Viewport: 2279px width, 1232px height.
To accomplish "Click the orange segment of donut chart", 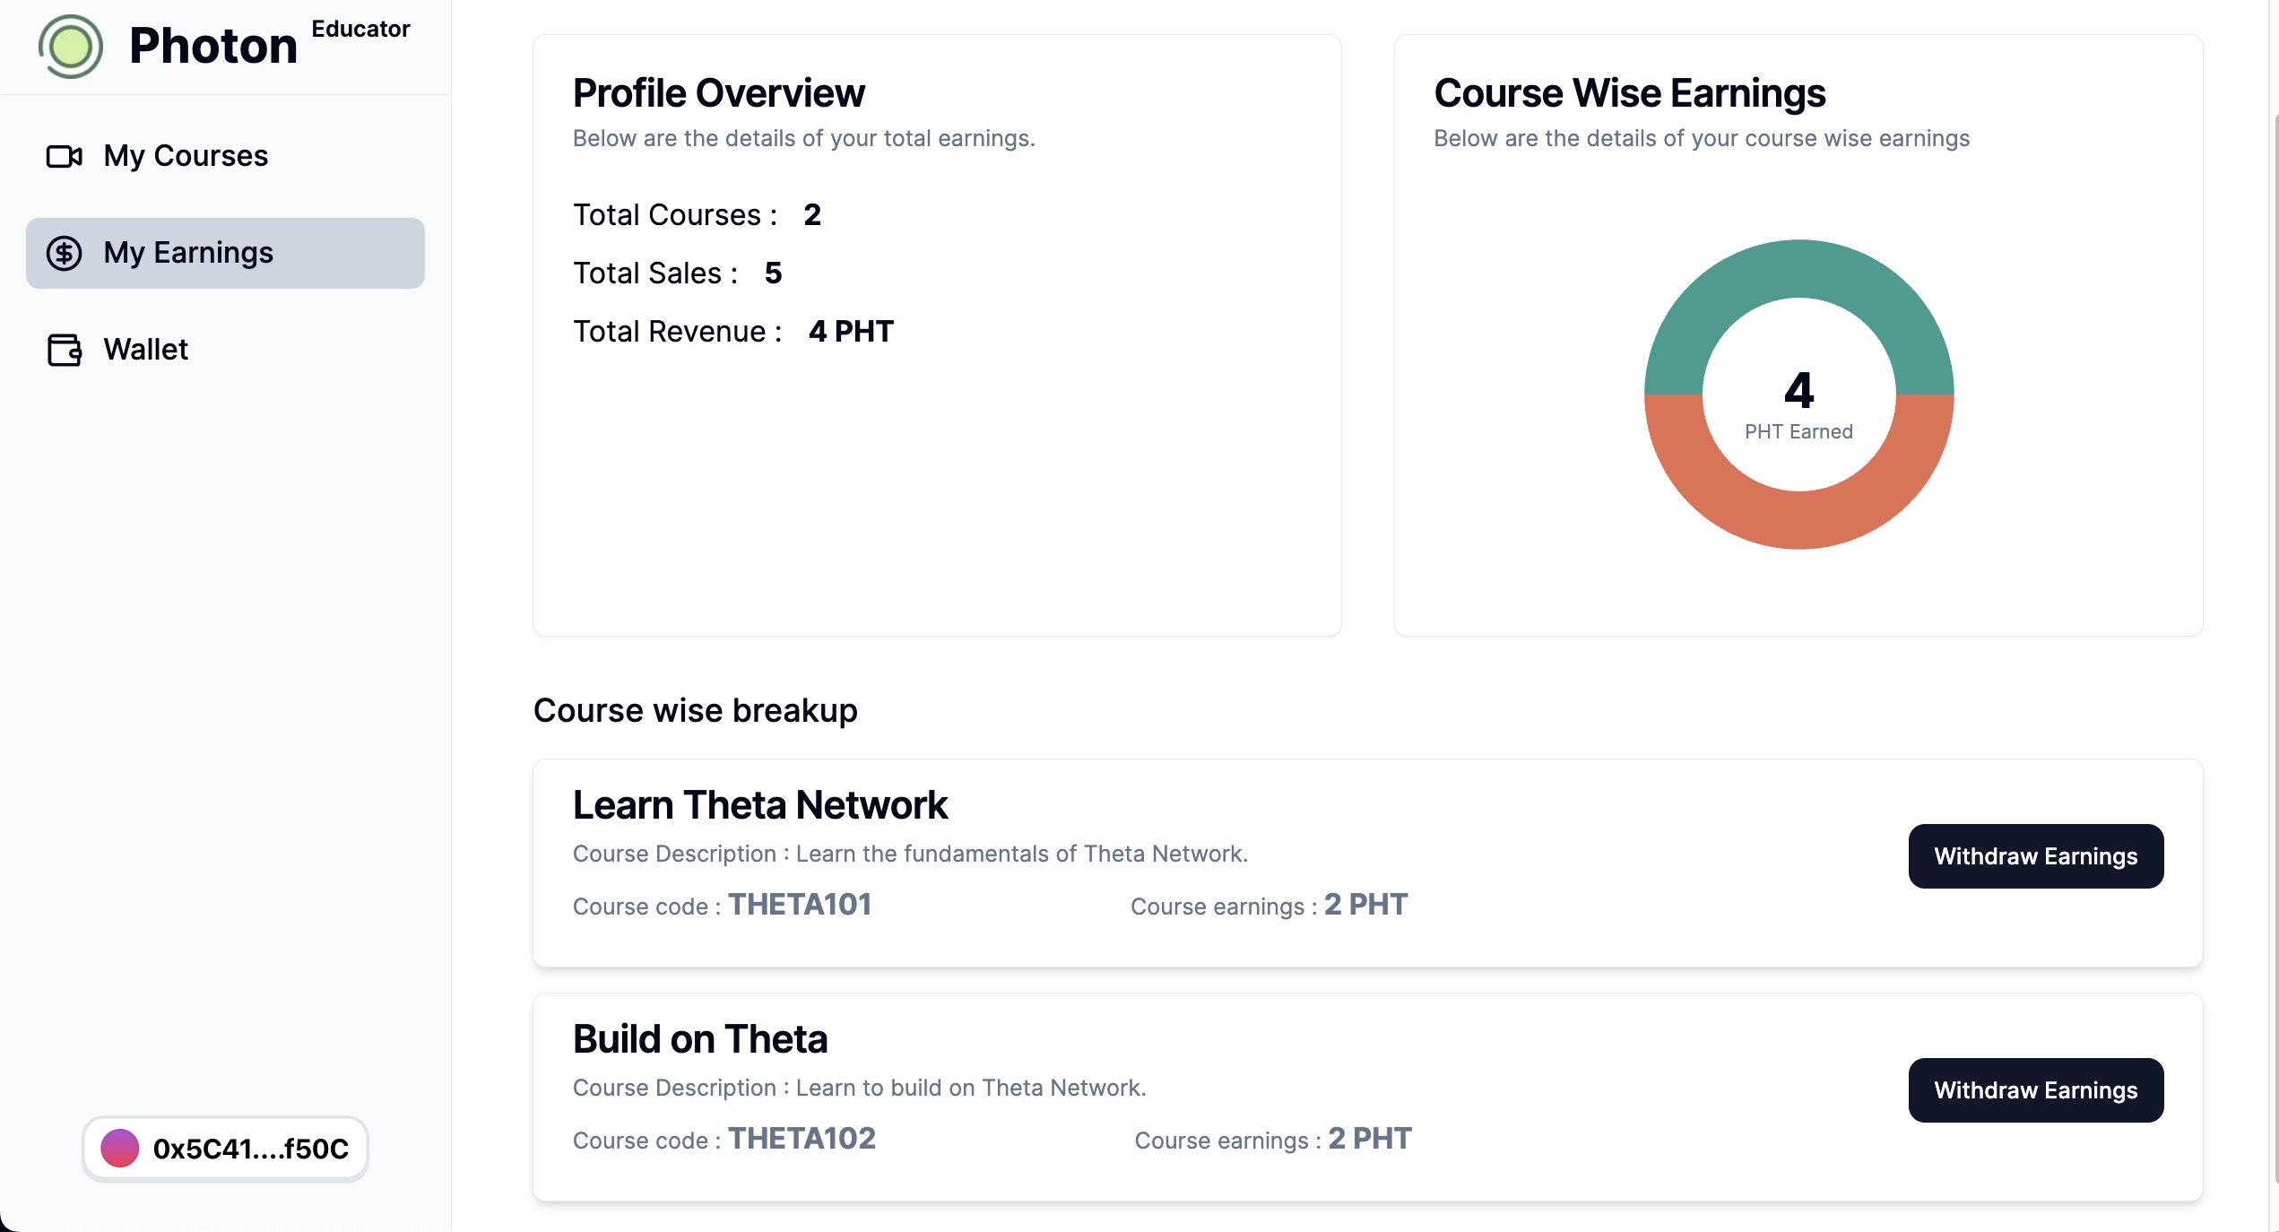I will coord(1798,520).
